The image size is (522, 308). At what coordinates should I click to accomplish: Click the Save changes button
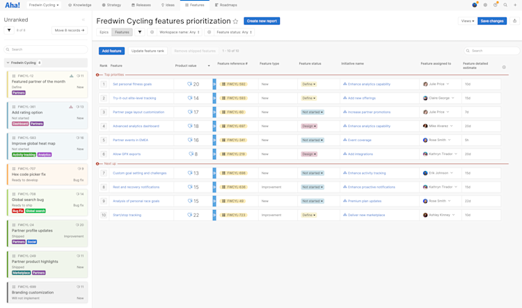click(x=492, y=21)
